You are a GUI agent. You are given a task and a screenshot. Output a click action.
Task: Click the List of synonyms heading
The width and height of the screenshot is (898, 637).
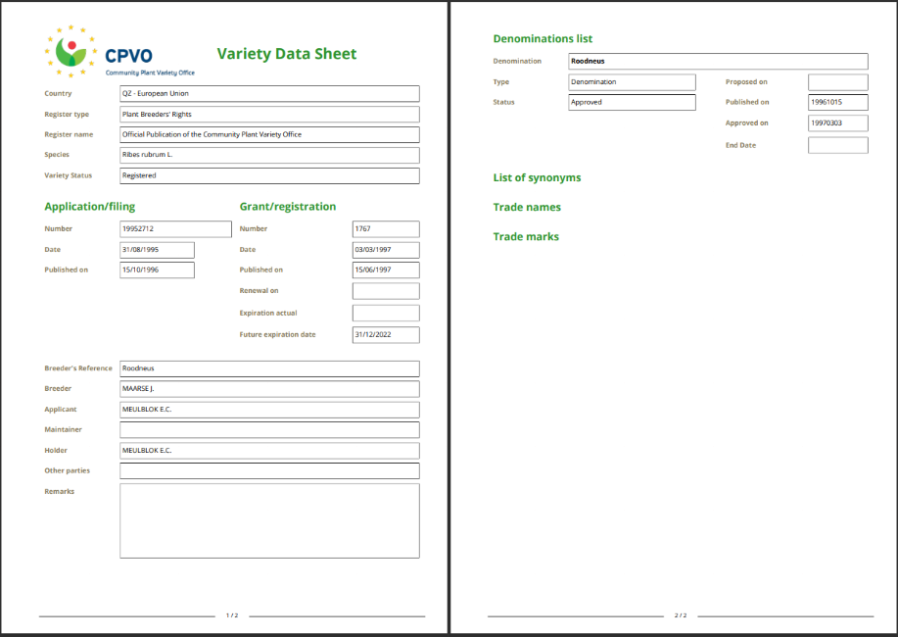tap(537, 177)
